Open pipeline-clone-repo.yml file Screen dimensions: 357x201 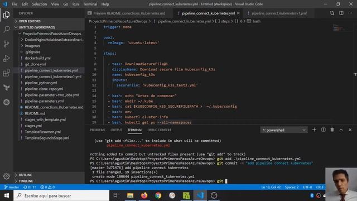coord(44,89)
